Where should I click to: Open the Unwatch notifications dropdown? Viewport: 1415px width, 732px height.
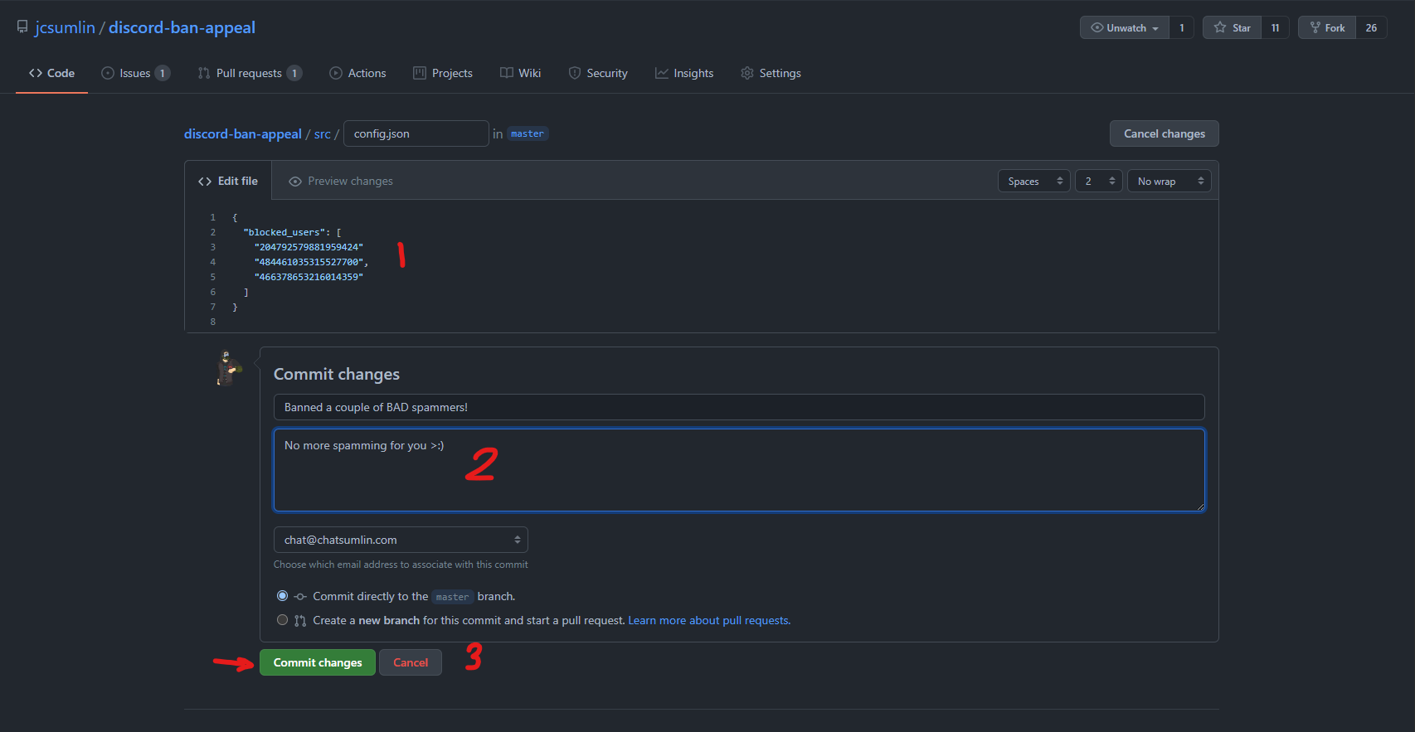[x=1125, y=27]
